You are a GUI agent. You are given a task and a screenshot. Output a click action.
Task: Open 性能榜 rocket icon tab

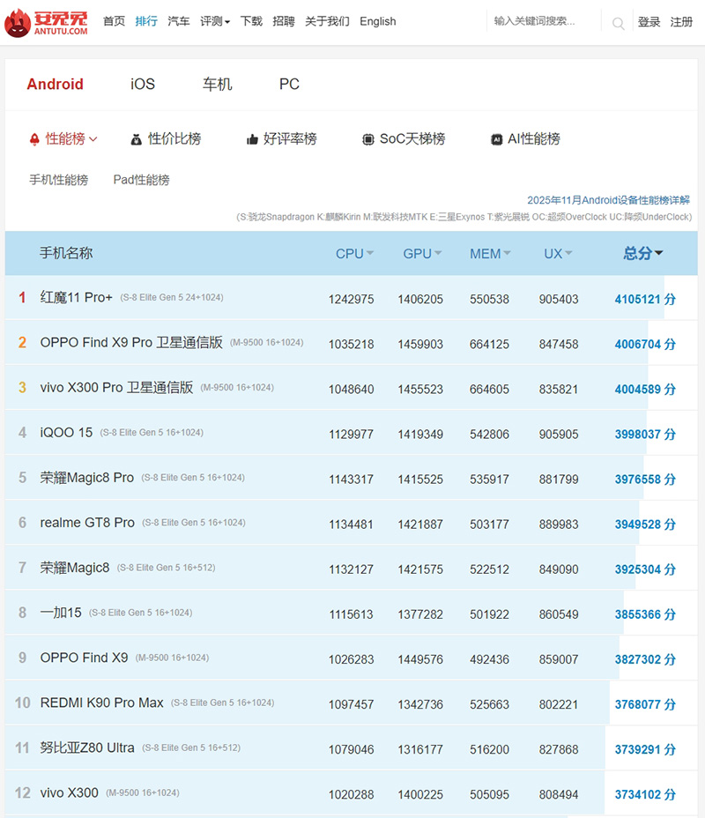point(35,139)
